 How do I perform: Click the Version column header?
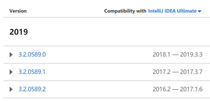click(18, 11)
